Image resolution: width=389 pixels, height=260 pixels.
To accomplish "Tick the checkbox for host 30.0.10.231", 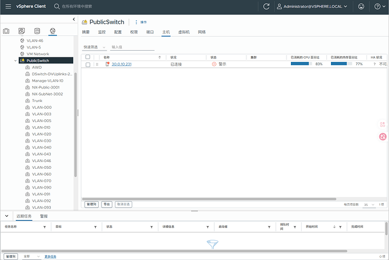I will click(x=88, y=65).
